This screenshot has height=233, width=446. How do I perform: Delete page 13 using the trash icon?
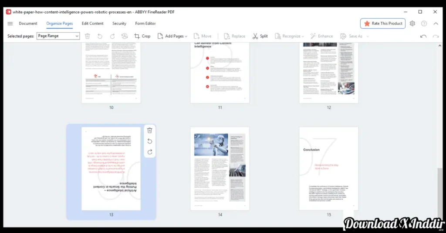[x=150, y=130]
